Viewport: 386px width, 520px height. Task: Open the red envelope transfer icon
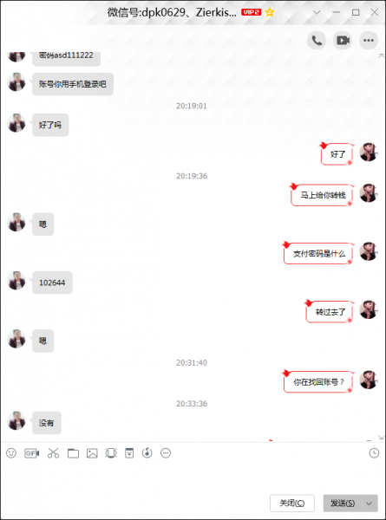tap(129, 453)
